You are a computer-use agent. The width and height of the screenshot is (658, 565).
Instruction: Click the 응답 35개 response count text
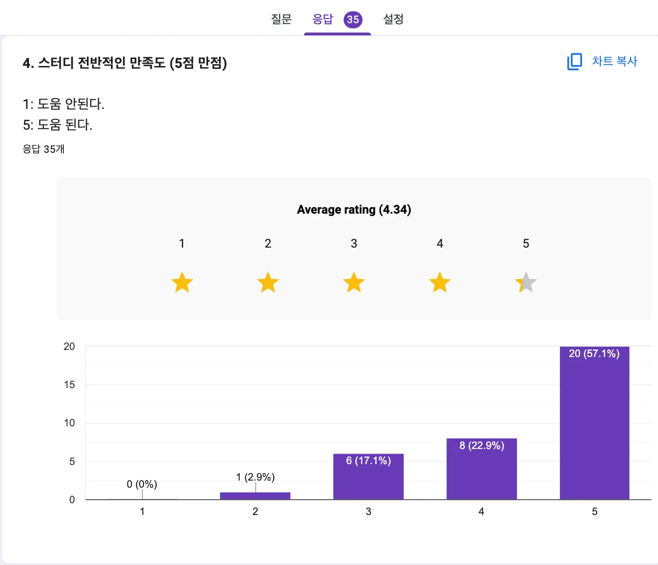tap(44, 149)
